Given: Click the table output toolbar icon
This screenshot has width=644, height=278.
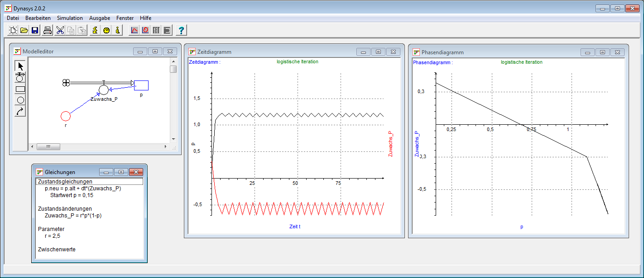Looking at the screenshot, I should (156, 30).
